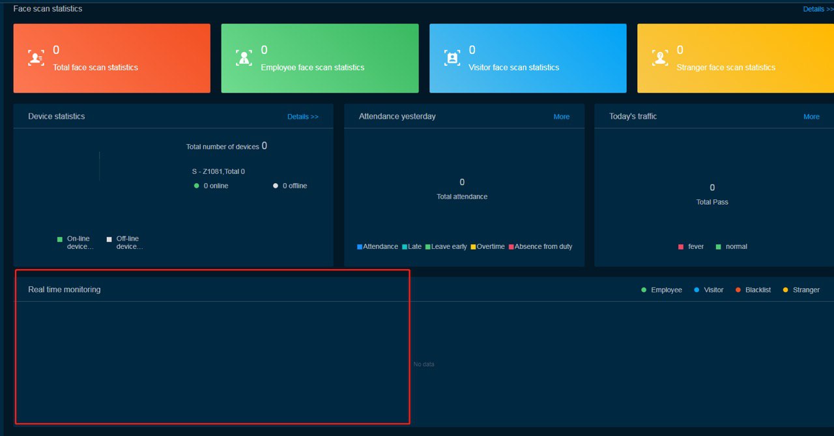Select the Employee face scan statistics card
The width and height of the screenshot is (834, 436).
point(319,59)
